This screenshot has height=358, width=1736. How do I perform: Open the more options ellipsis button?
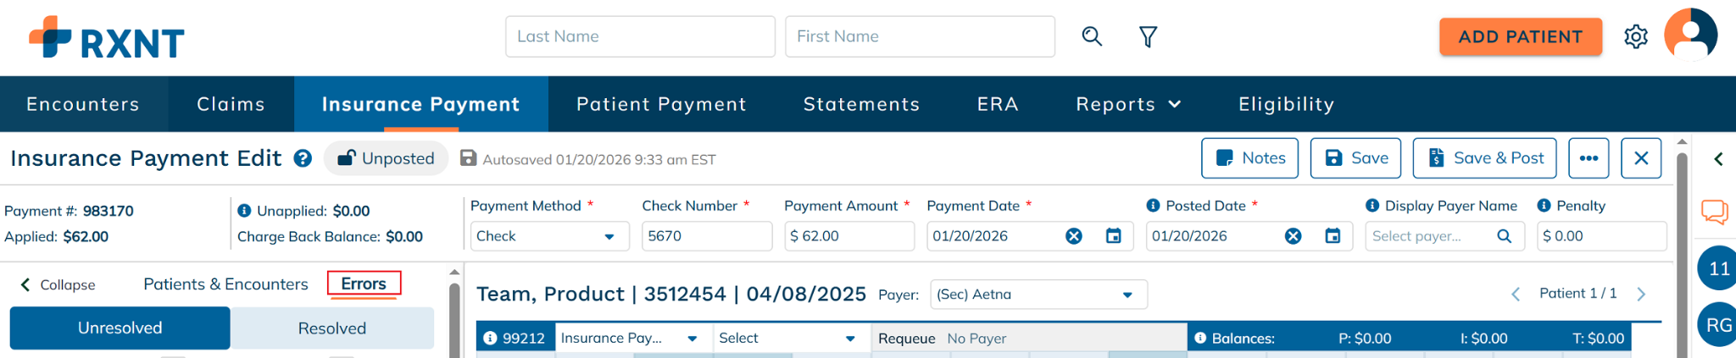(1589, 158)
